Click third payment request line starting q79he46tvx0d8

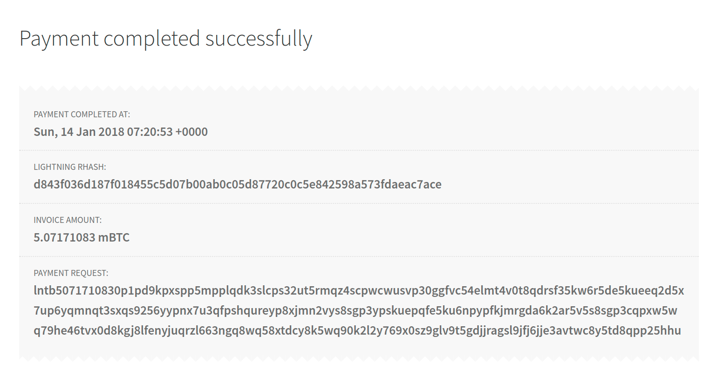pyautogui.click(x=357, y=331)
